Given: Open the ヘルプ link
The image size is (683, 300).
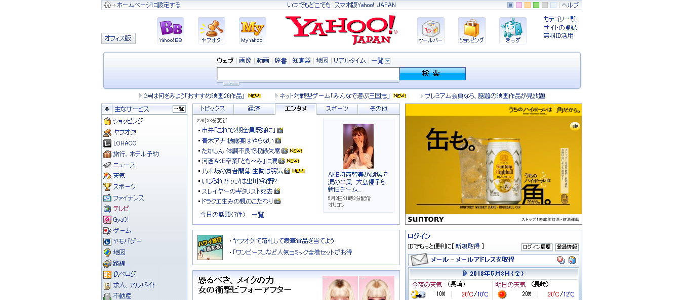Looking at the screenshot, I should 570,5.
